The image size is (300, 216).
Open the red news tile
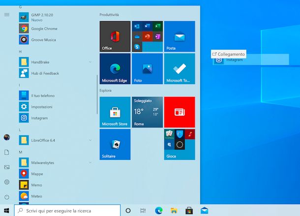[x=180, y=112]
